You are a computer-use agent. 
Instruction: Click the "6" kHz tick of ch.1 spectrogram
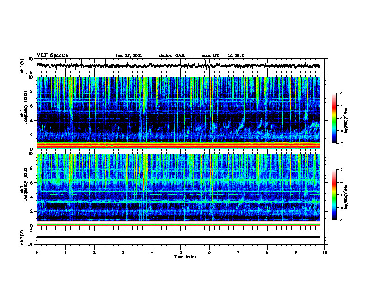32,106
